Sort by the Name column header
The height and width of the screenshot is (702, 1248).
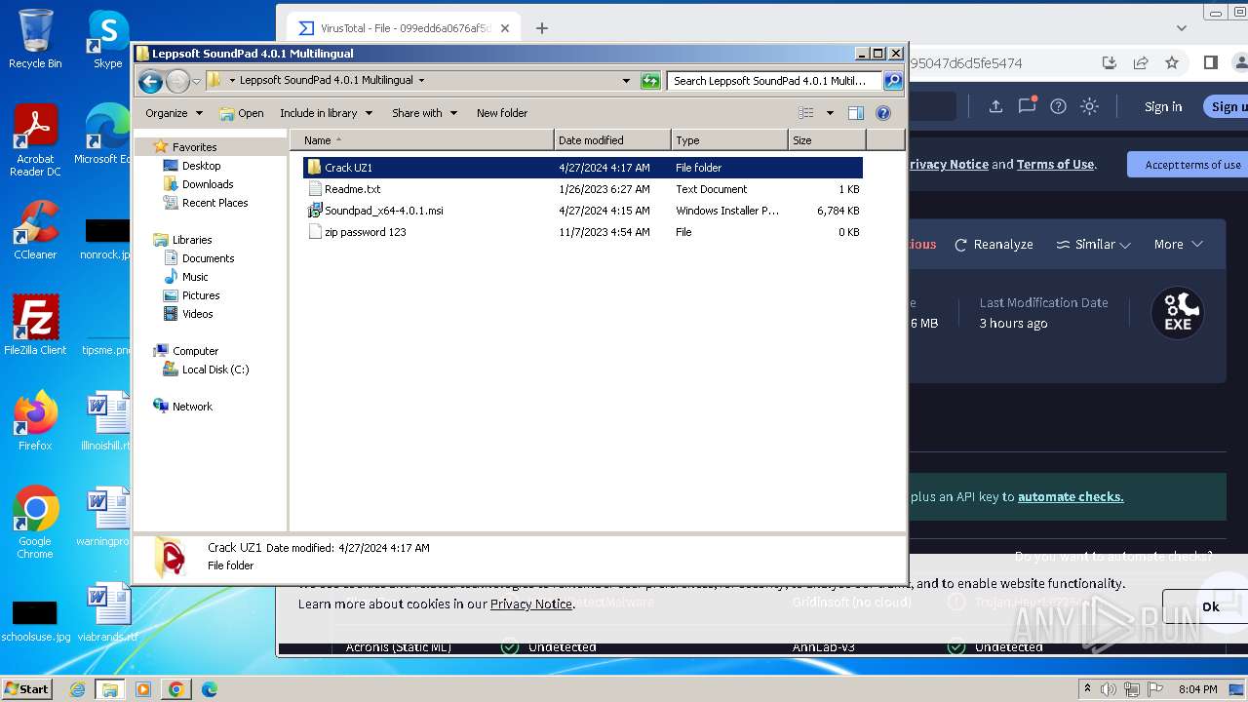tap(421, 140)
